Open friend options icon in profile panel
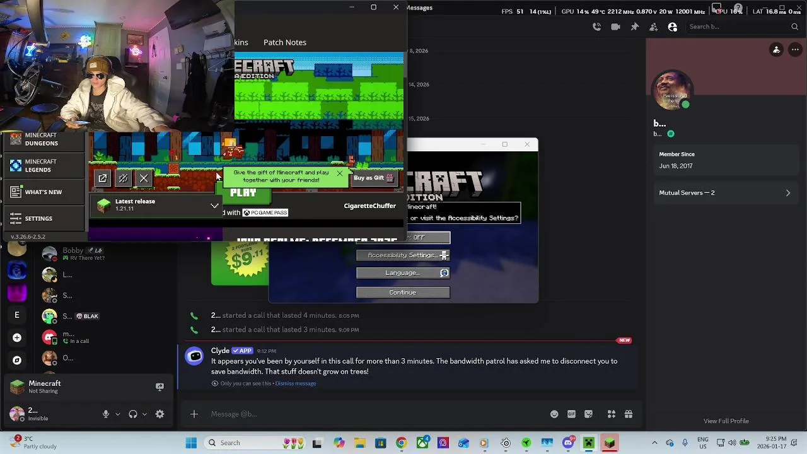The image size is (807, 454). pos(776,50)
